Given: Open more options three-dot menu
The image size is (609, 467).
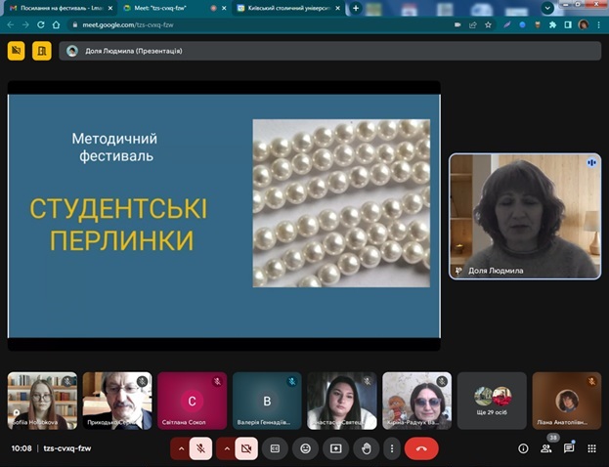Looking at the screenshot, I should click(392, 448).
